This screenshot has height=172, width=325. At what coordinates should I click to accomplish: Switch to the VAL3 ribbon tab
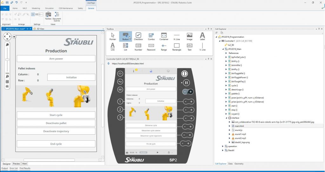tap(25, 8)
